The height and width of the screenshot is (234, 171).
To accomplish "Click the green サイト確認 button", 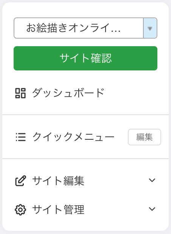I will (85, 58).
